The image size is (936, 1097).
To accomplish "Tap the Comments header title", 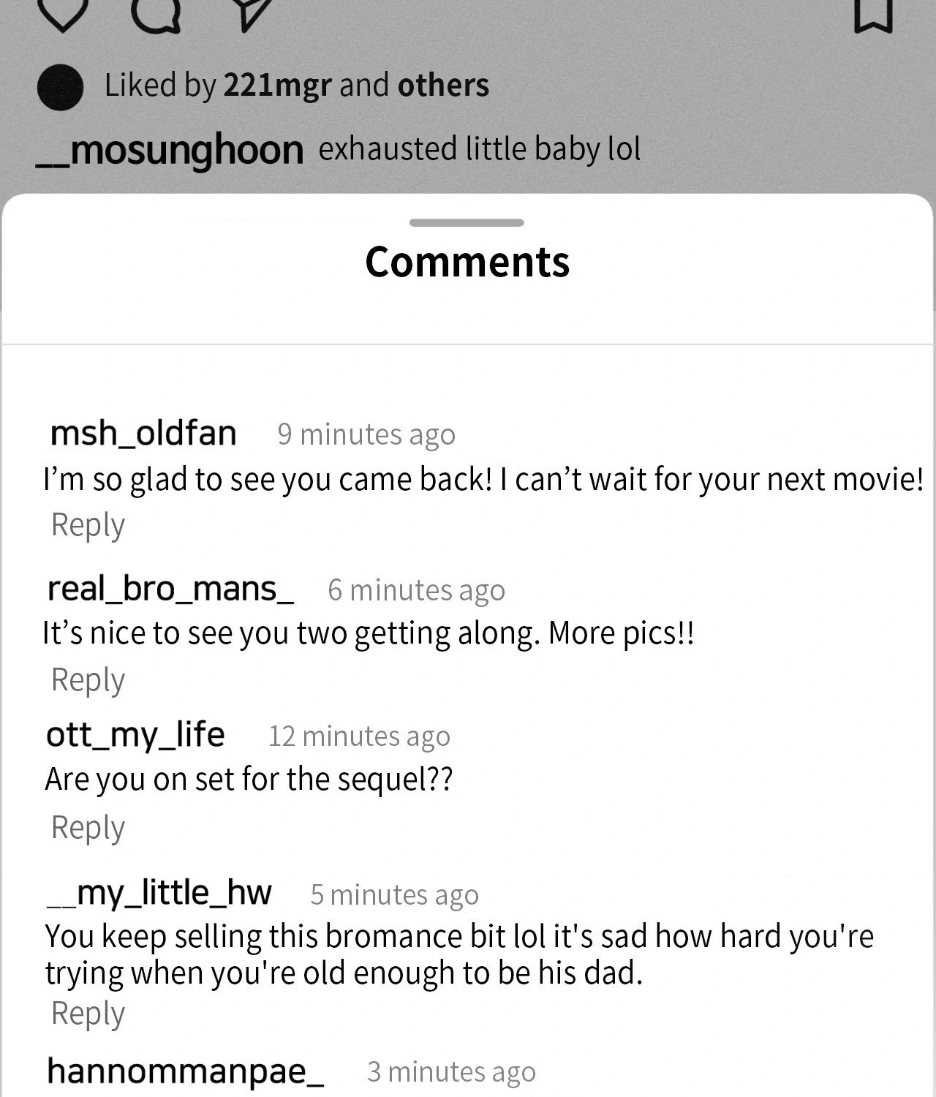I will coord(467,262).
